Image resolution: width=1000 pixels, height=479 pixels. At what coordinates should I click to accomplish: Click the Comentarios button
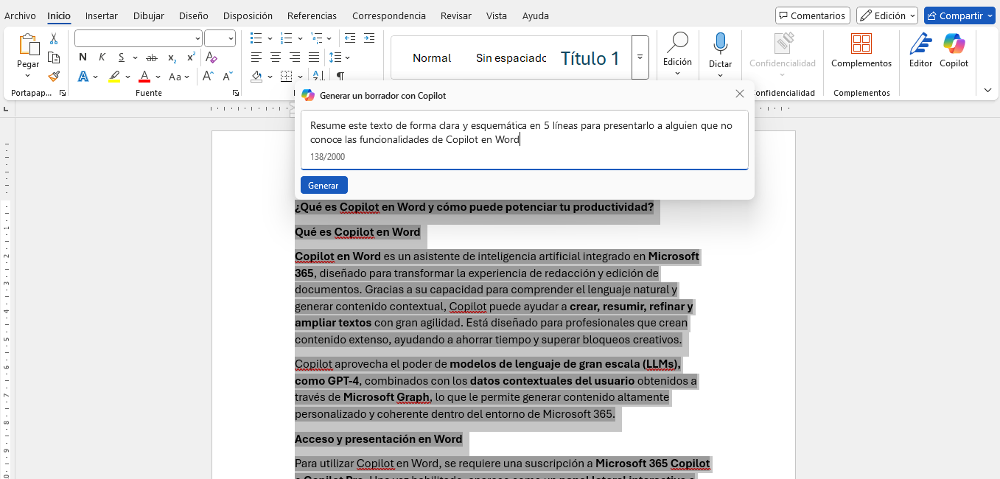[x=812, y=15]
